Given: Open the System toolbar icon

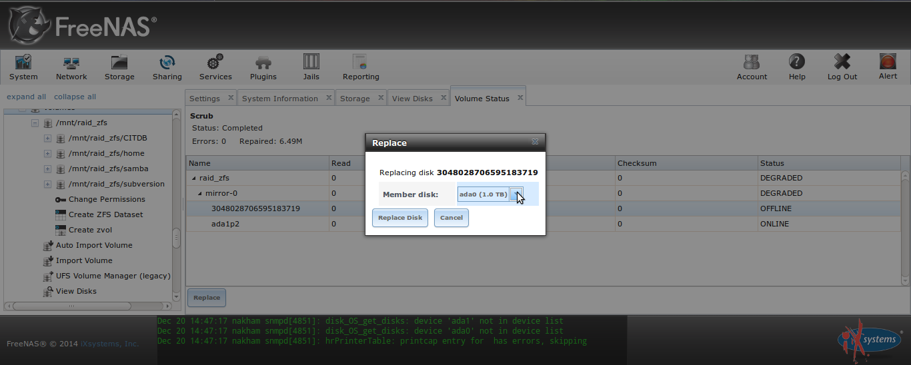Looking at the screenshot, I should click(x=23, y=62).
